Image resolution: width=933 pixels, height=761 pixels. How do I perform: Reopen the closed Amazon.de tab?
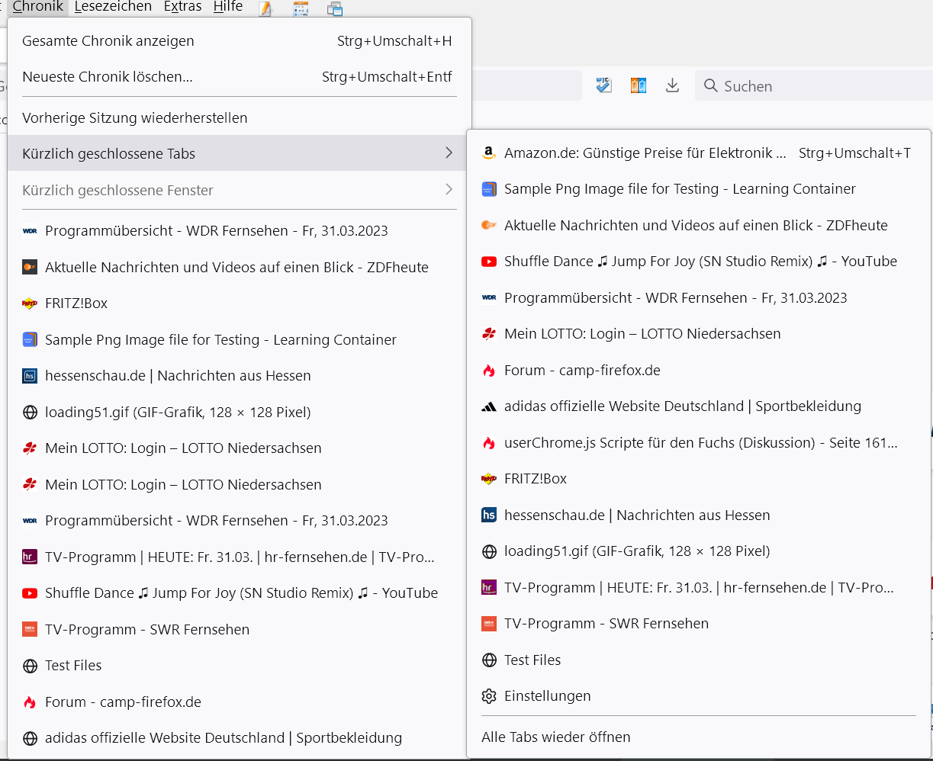pos(645,153)
